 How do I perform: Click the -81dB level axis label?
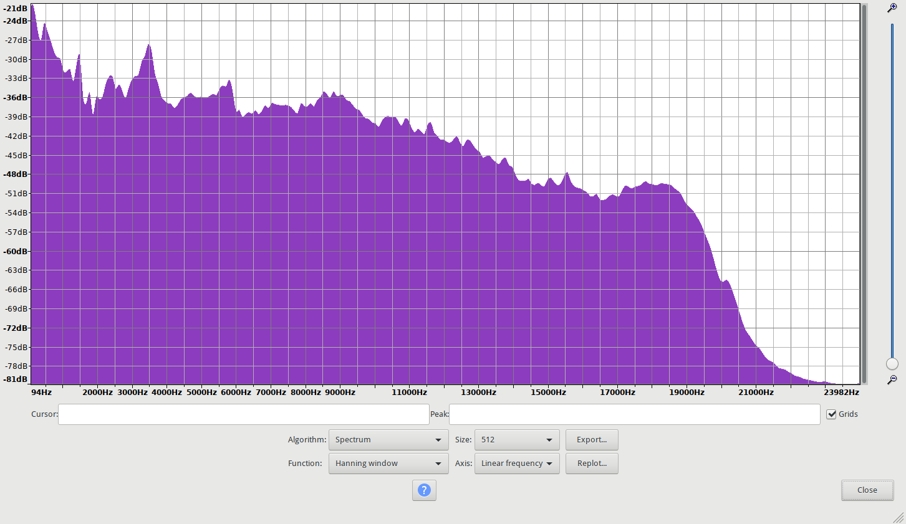16,379
